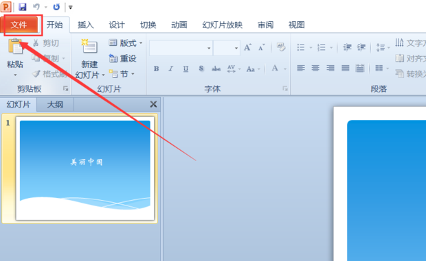Toggle bold formatting
The width and height of the screenshot is (426, 261).
click(x=156, y=69)
